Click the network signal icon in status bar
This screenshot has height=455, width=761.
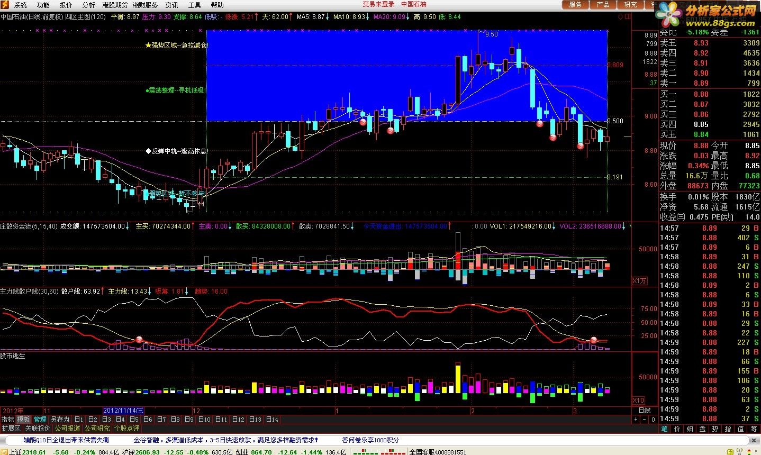(740, 451)
